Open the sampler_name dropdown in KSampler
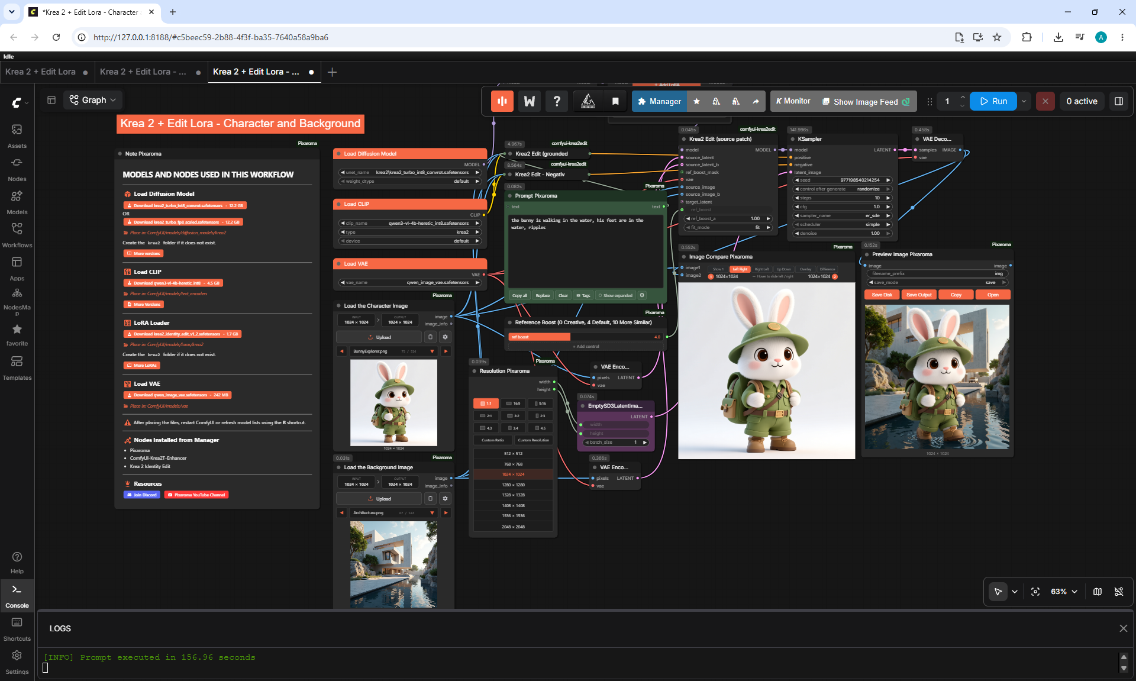Viewport: 1136px width, 681px height. point(842,216)
